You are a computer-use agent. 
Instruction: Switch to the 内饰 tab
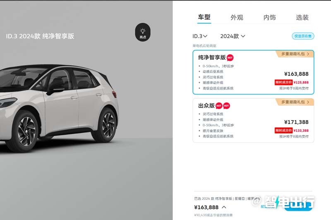coord(270,17)
